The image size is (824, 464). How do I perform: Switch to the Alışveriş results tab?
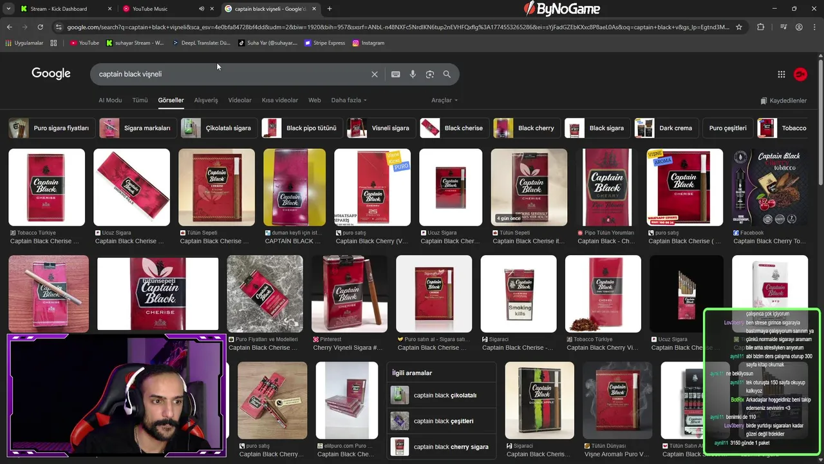click(x=206, y=101)
